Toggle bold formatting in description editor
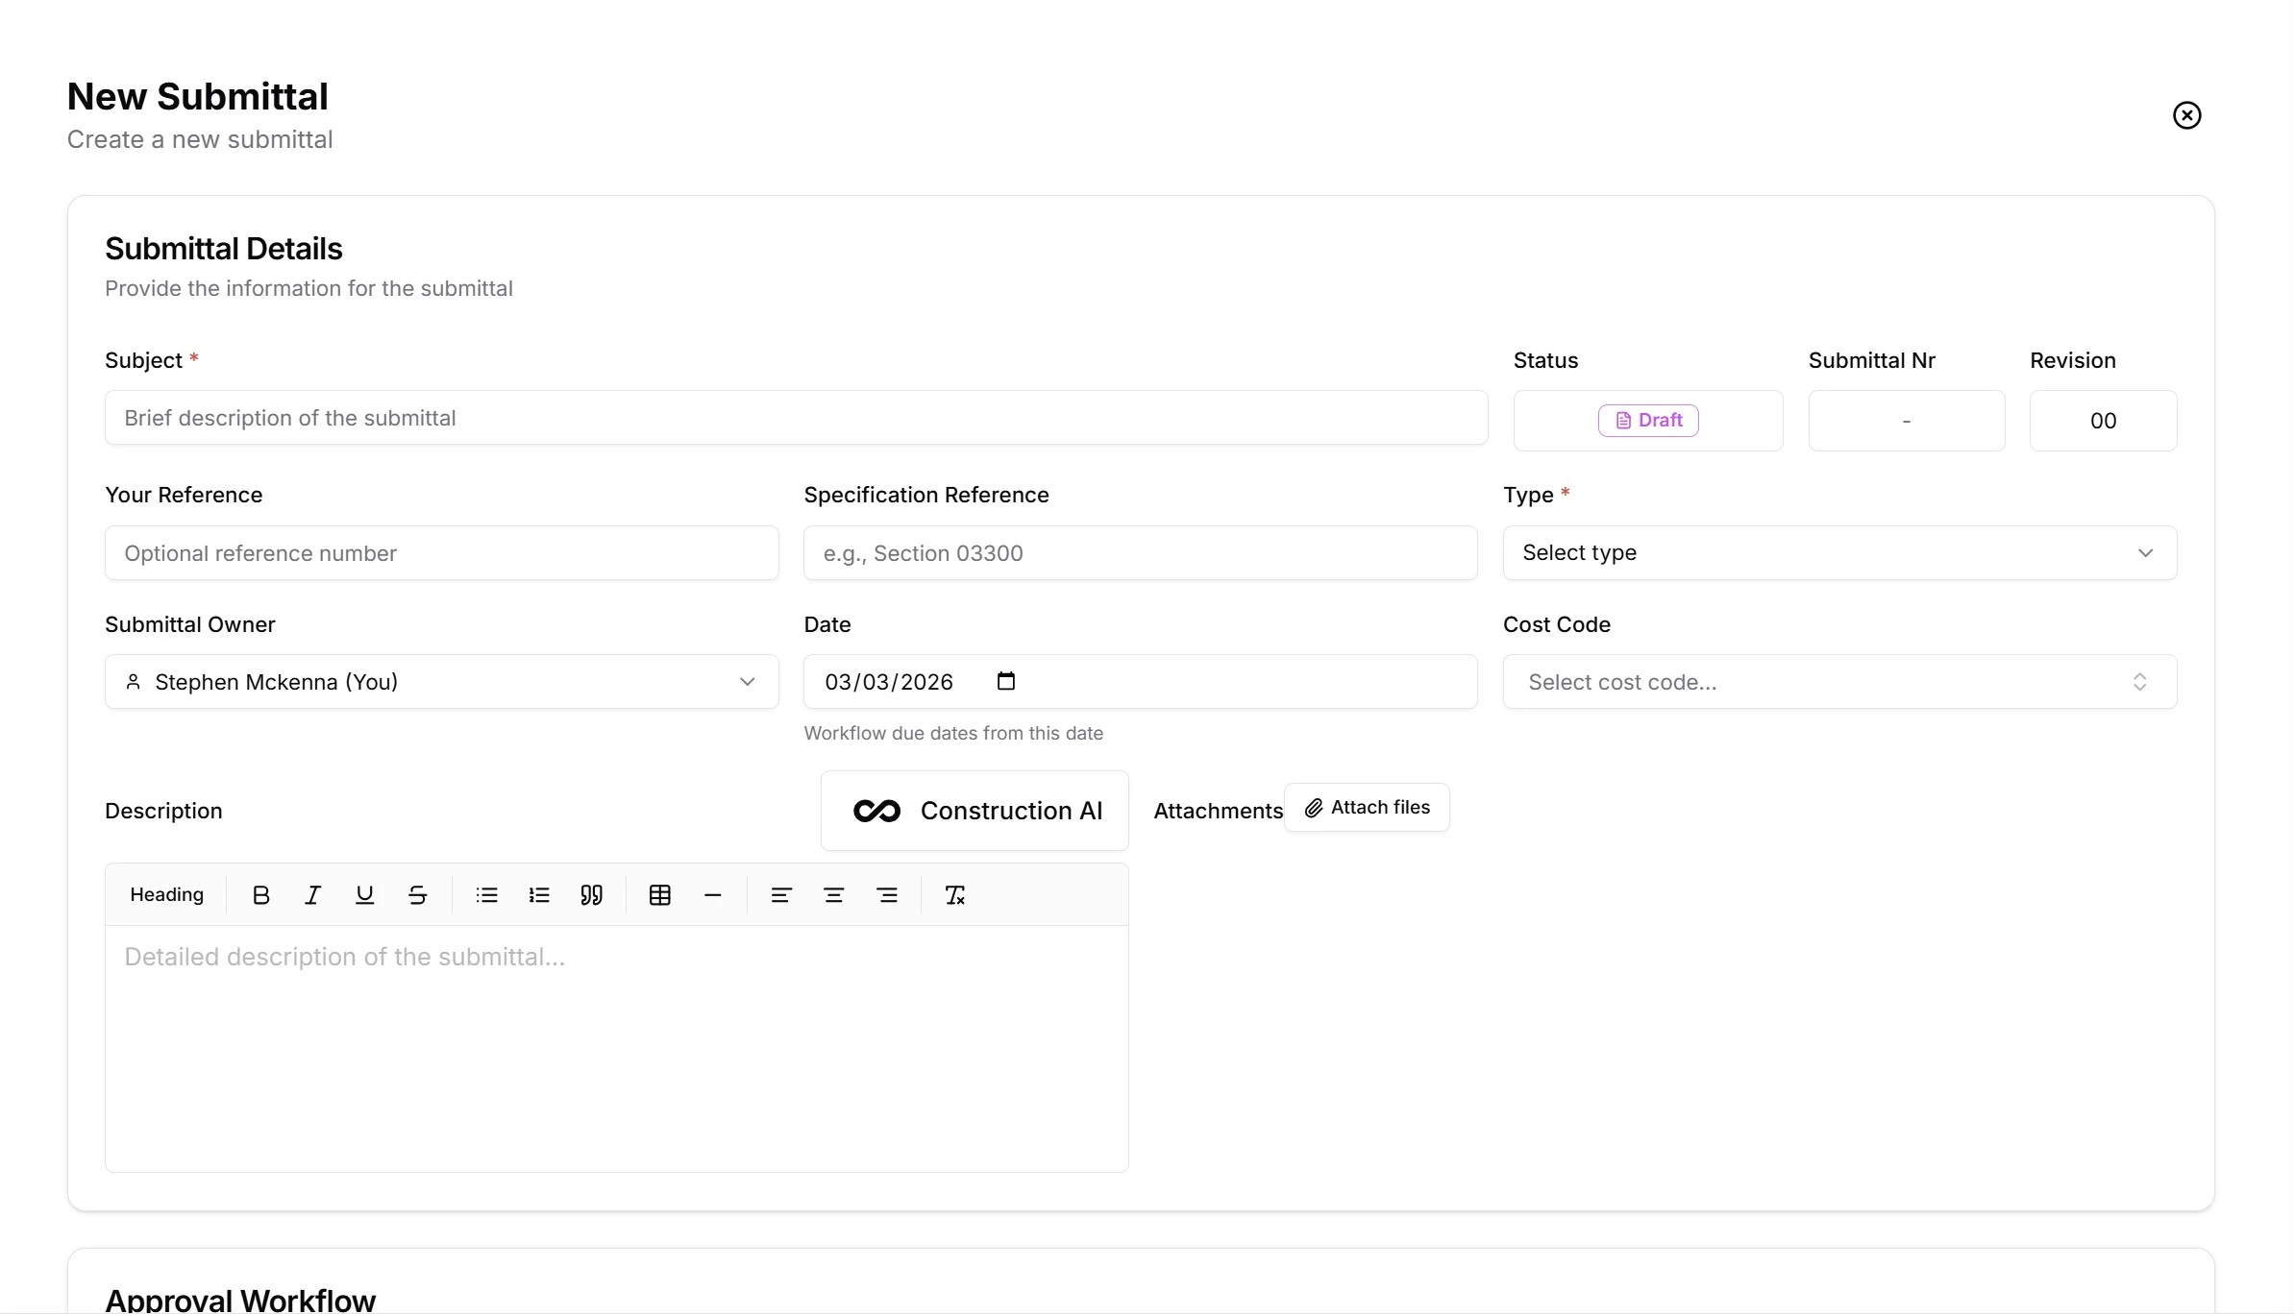Image resolution: width=2294 pixels, height=1314 pixels. (x=260, y=894)
